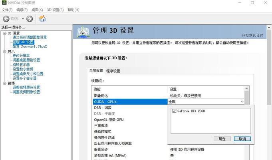Collapse the 3D 设置 tree node

5,33
